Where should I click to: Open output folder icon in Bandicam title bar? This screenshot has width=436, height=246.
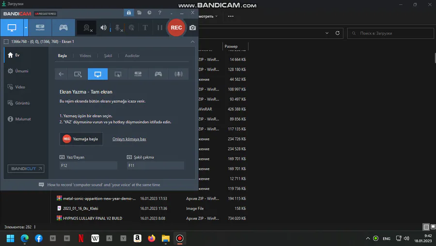140,13
